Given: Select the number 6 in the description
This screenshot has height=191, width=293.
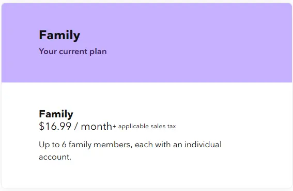Looking at the screenshot, I should click(x=64, y=145).
